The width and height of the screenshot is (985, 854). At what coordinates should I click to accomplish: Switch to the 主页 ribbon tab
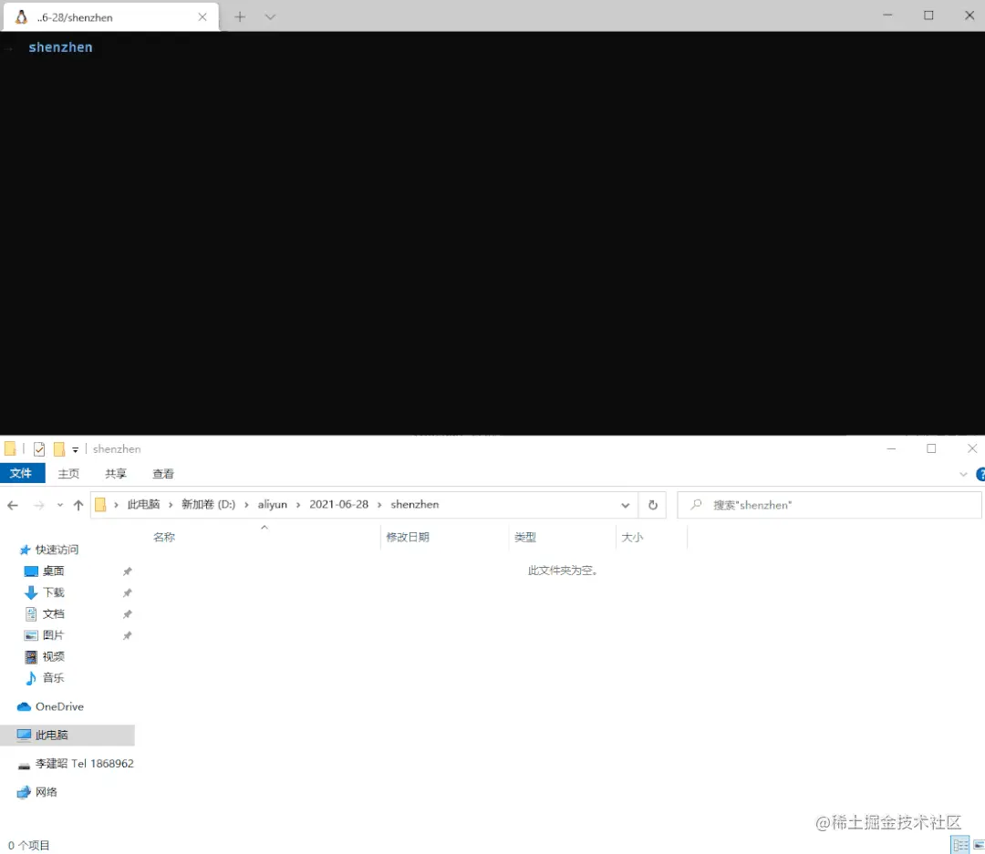click(x=68, y=473)
